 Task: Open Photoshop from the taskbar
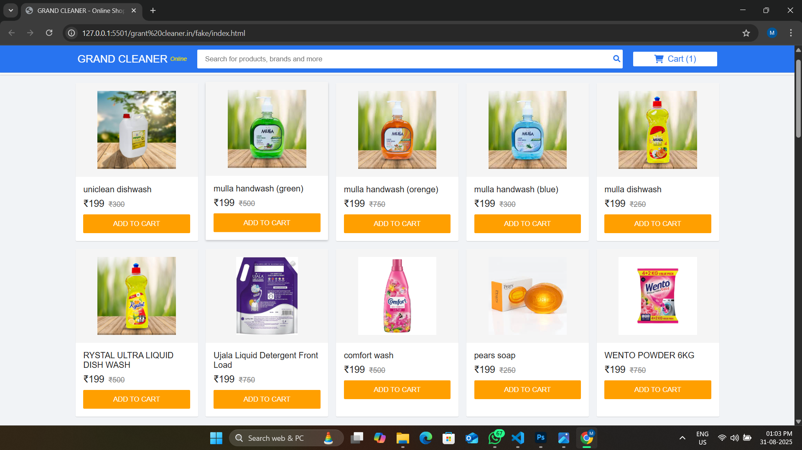click(x=541, y=438)
